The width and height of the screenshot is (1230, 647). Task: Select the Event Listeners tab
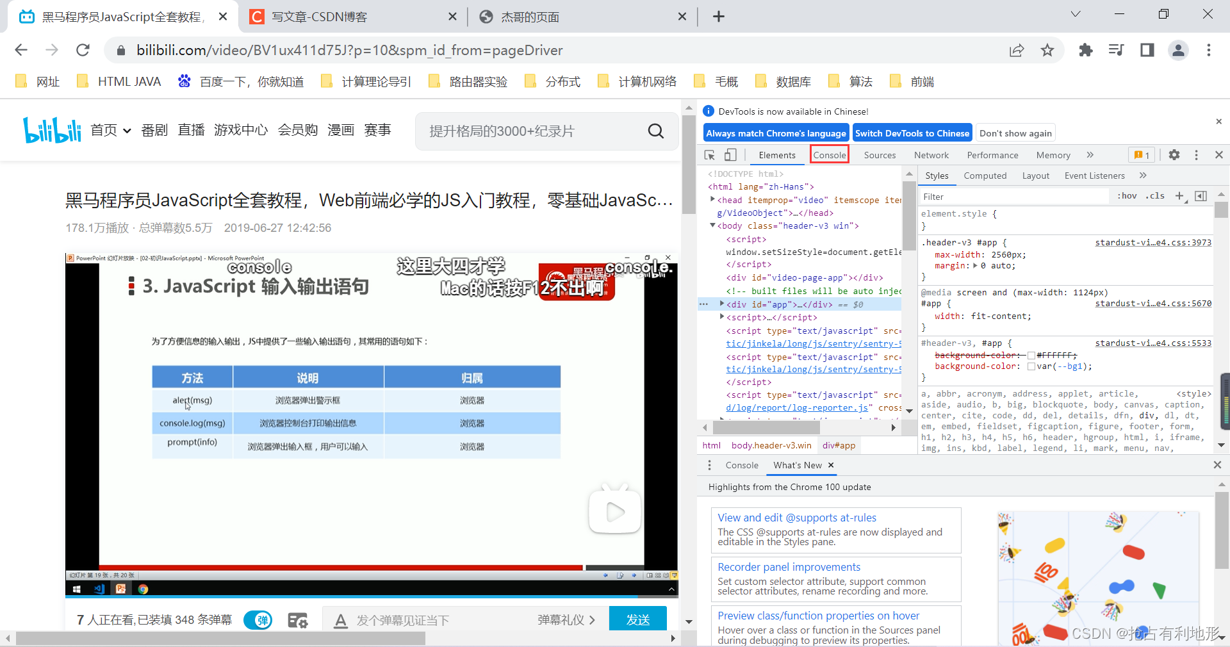coord(1094,176)
